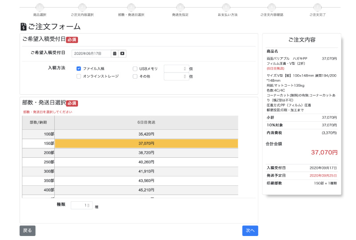The height and width of the screenshot is (240, 356).
Task: Click the 2020年09月17日 date field
Action: pos(91,53)
